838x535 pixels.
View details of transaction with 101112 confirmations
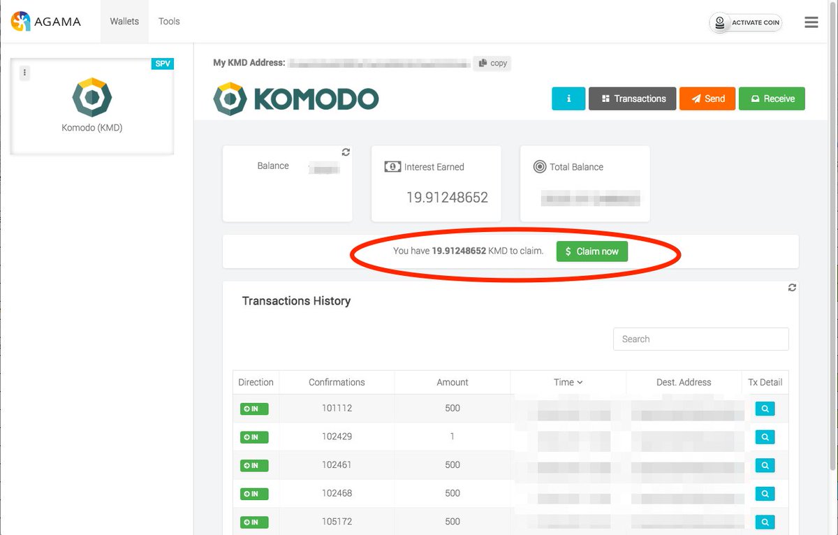click(x=765, y=409)
